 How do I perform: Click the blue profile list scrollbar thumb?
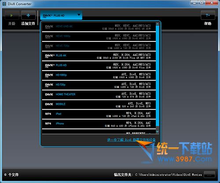coord(158,76)
